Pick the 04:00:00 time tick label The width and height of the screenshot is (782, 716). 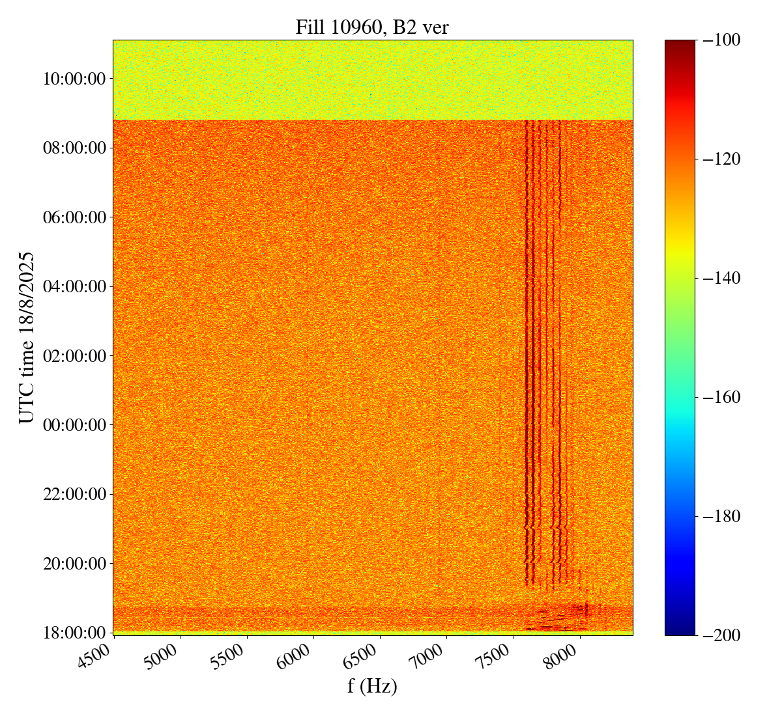point(74,286)
